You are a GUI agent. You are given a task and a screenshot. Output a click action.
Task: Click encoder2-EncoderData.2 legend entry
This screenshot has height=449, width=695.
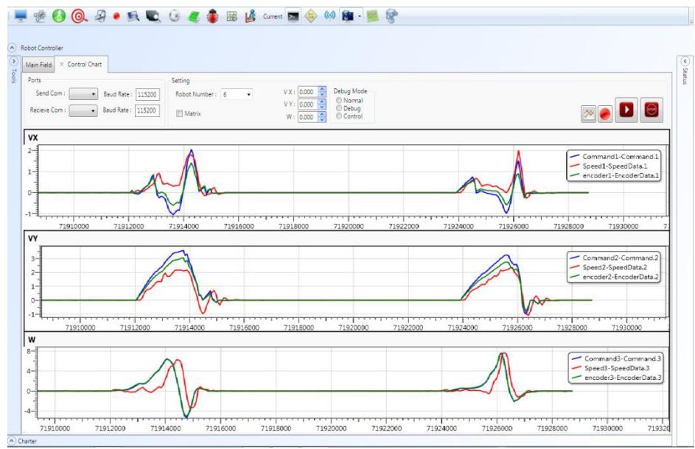pos(615,277)
